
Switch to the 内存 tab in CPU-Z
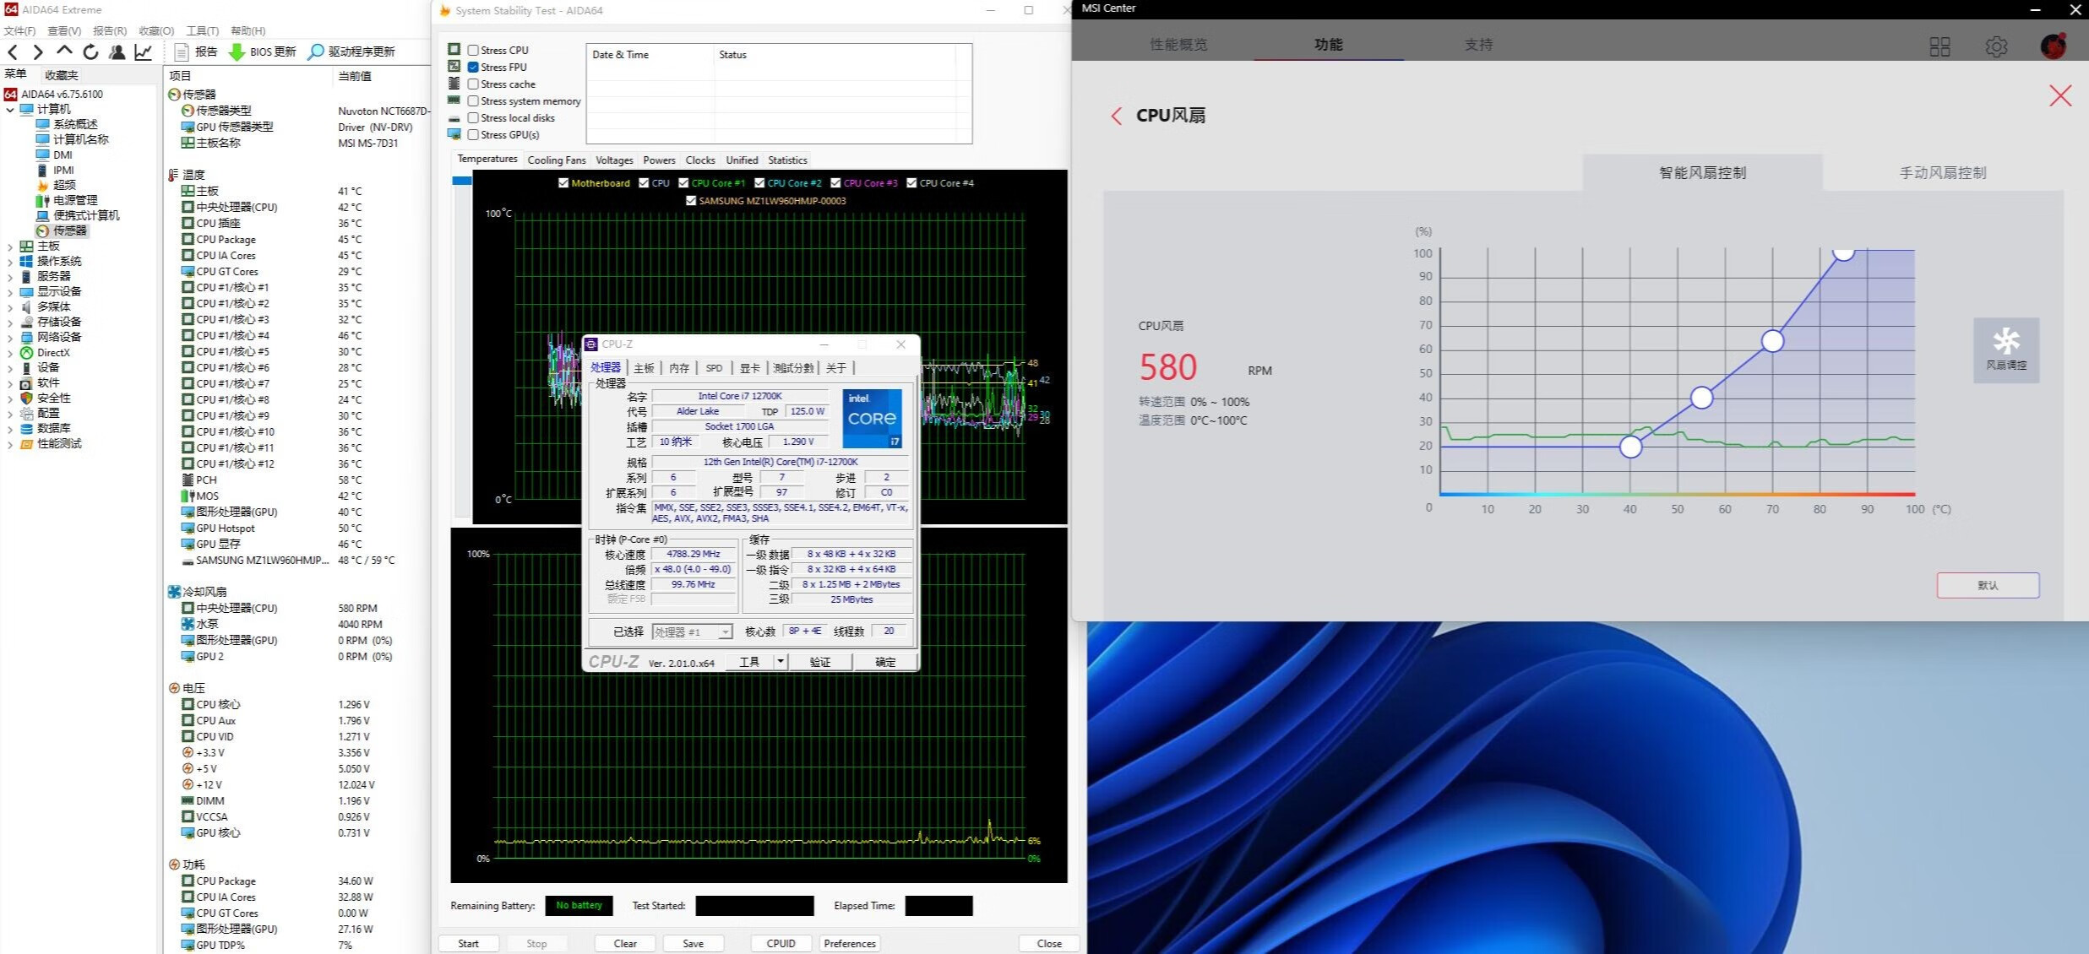point(679,368)
